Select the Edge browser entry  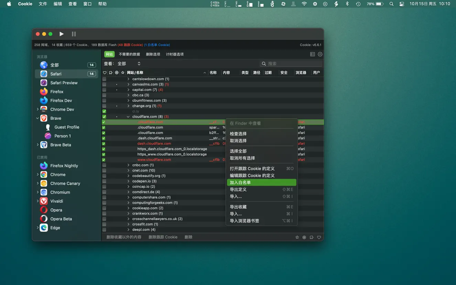pyautogui.click(x=55, y=228)
